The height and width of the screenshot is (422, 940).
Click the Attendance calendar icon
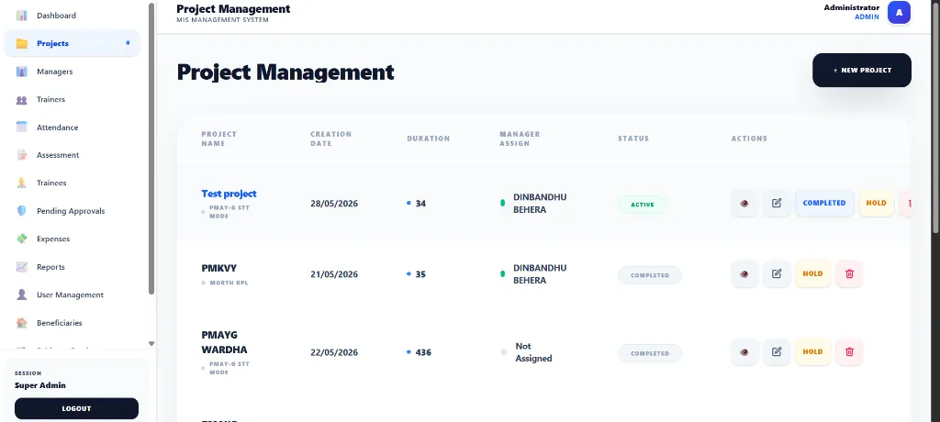coord(22,128)
